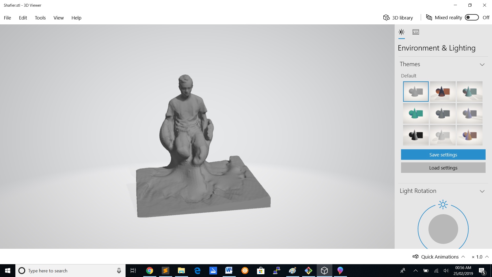
Task: Select the black cone theme thumbnail
Action: [416, 135]
